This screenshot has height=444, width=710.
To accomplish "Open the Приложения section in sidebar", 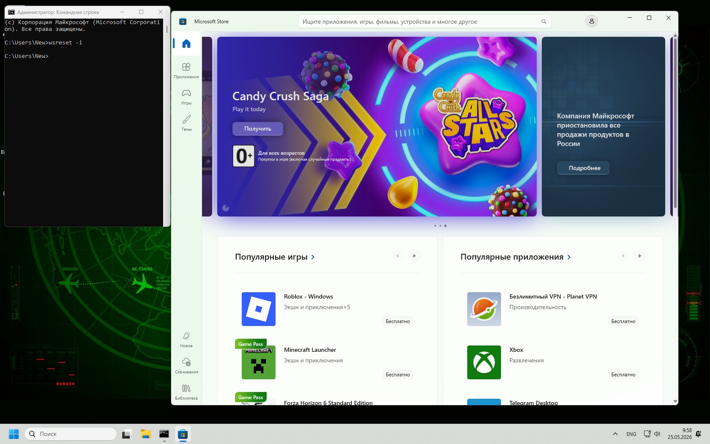I will point(186,71).
